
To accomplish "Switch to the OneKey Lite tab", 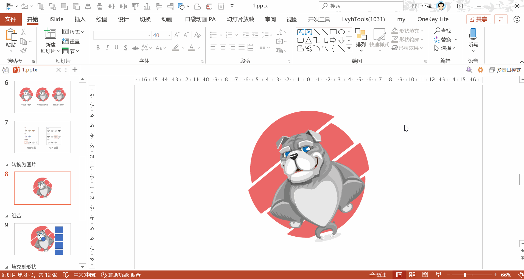I will click(433, 19).
